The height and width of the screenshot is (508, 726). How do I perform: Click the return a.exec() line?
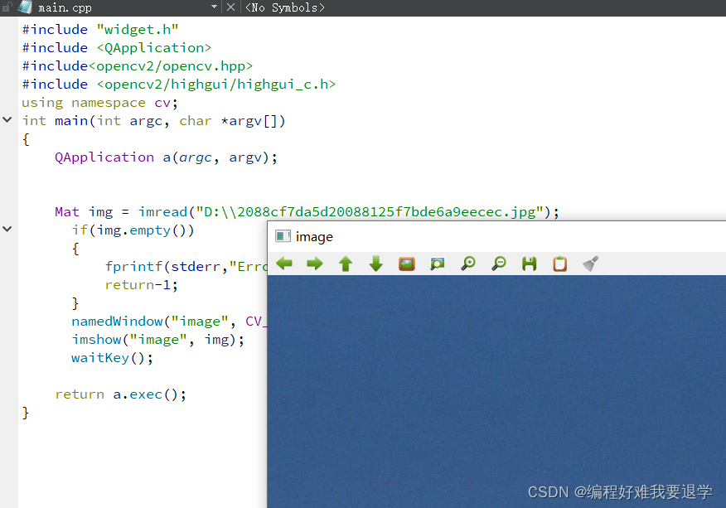click(120, 394)
